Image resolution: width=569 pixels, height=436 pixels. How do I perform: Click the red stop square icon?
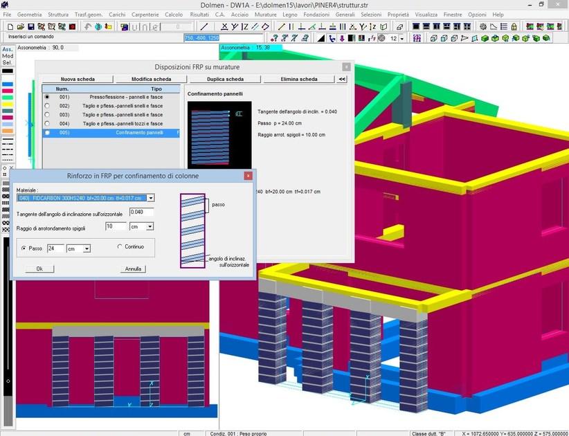click(x=72, y=26)
